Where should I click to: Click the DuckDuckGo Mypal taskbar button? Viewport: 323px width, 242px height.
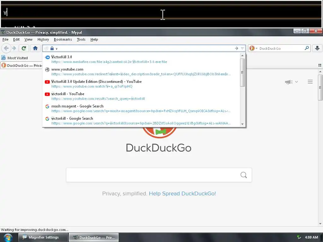[94, 237]
